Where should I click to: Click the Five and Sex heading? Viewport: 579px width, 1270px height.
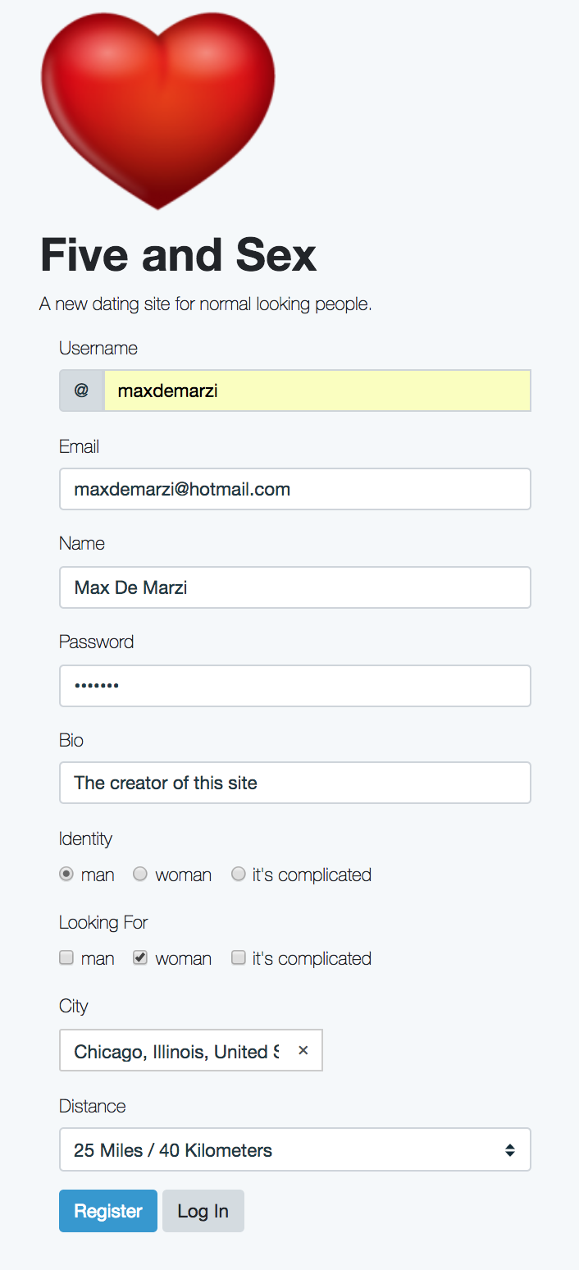(x=178, y=255)
